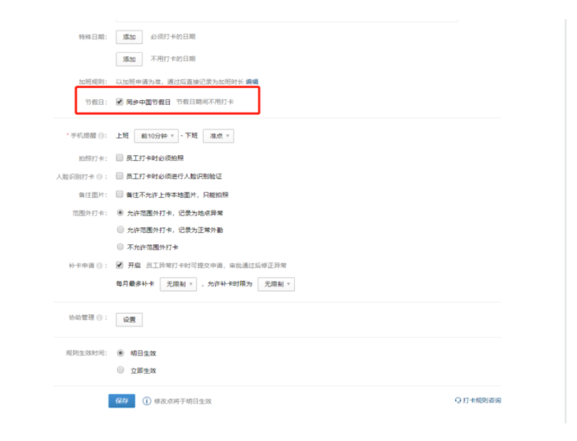
Task: Click info icon beside 协助管理
Action: pos(99,318)
